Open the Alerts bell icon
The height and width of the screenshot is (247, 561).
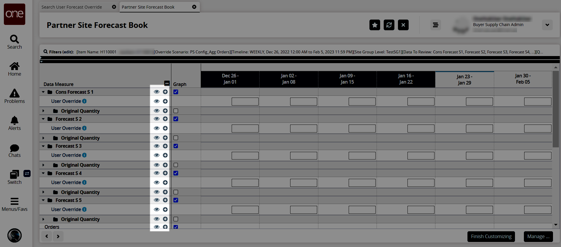click(15, 123)
